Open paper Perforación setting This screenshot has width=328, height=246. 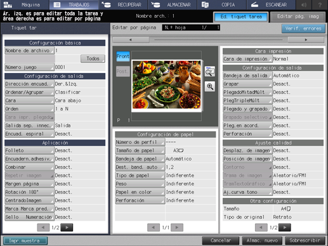click(x=140, y=200)
